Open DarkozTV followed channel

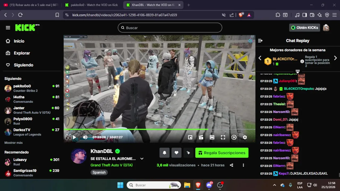pos(32,132)
